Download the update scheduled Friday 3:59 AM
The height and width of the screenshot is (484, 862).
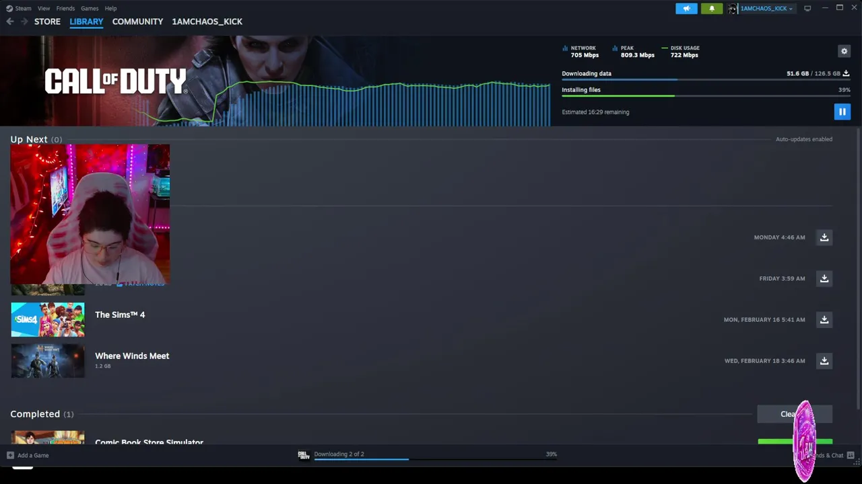(824, 278)
